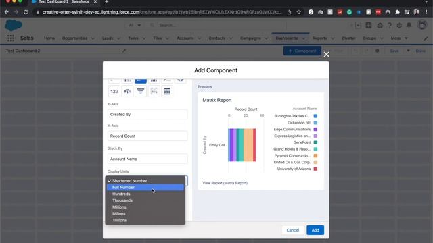Go to the Home tab
Viewport: 433px width, 243px height.
(49, 38)
